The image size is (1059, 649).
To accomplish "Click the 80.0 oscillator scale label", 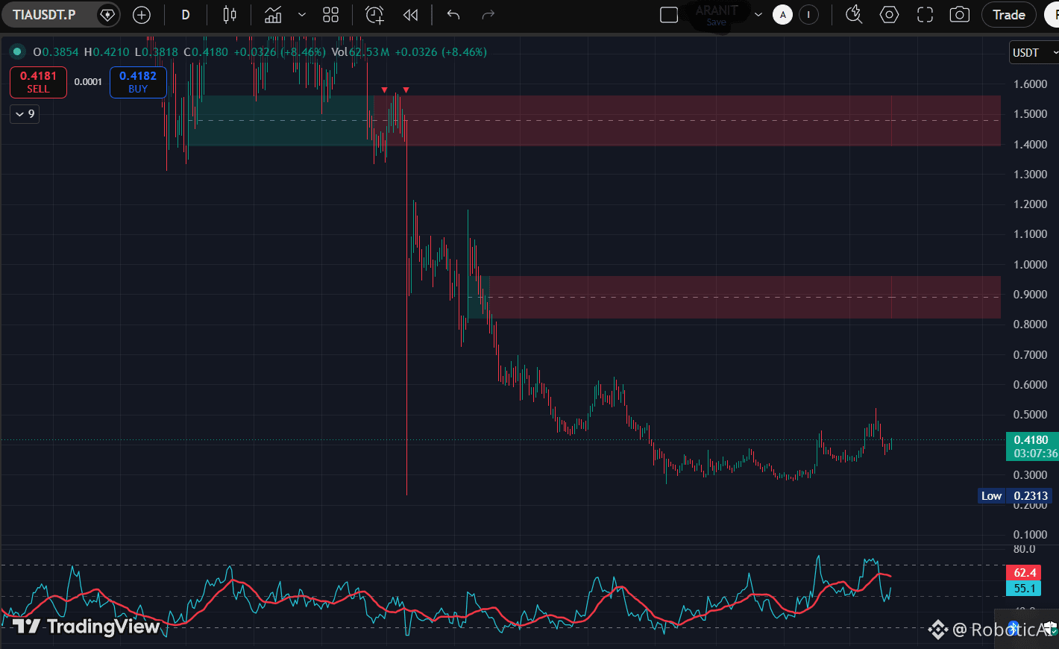I will [x=1024, y=549].
